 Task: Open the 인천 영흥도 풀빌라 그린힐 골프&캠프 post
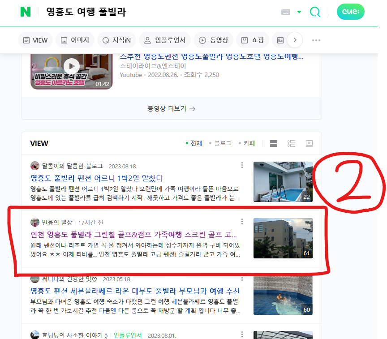[x=133, y=234]
